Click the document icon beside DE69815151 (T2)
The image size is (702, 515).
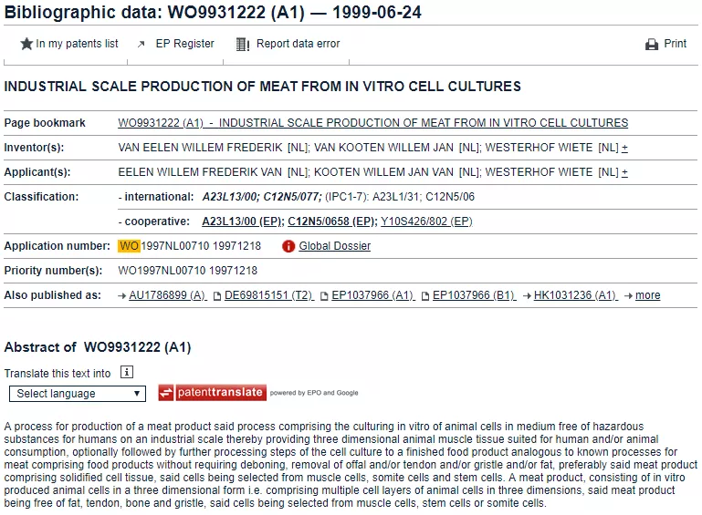click(x=217, y=296)
